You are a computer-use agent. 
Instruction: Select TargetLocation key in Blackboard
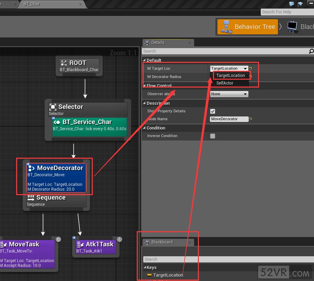pyautogui.click(x=168, y=275)
